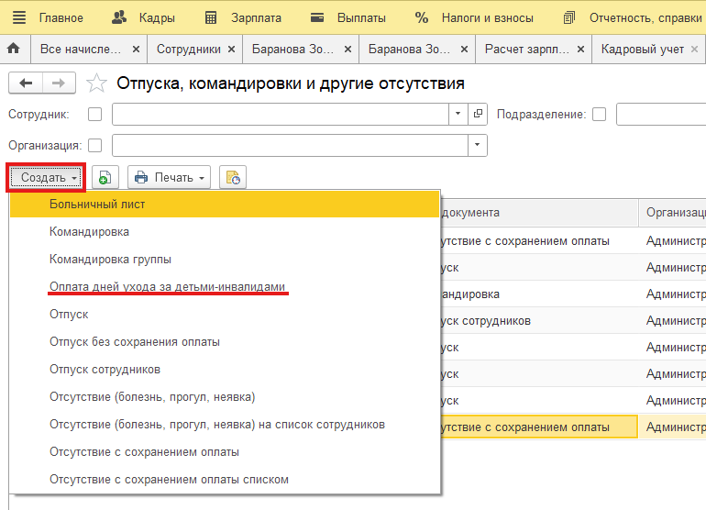Select the Отпуск menu entry
Viewport: 706px width, 510px height.
(x=225, y=314)
